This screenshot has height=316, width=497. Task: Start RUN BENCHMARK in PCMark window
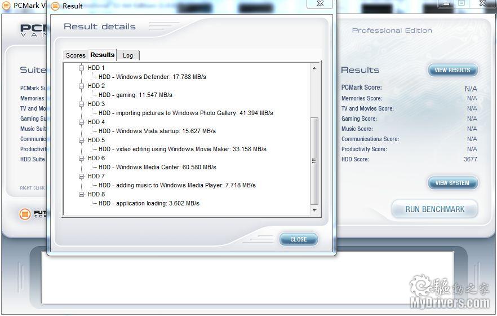(x=435, y=209)
